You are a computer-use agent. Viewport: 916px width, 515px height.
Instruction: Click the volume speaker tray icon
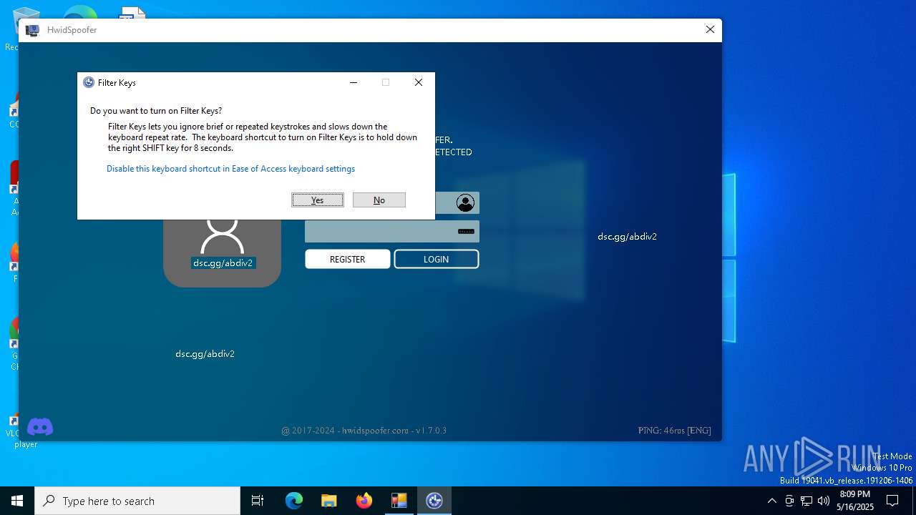(824, 501)
